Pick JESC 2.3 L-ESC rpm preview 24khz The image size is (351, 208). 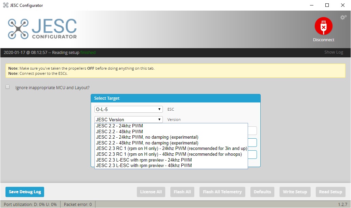[x=171, y=160]
